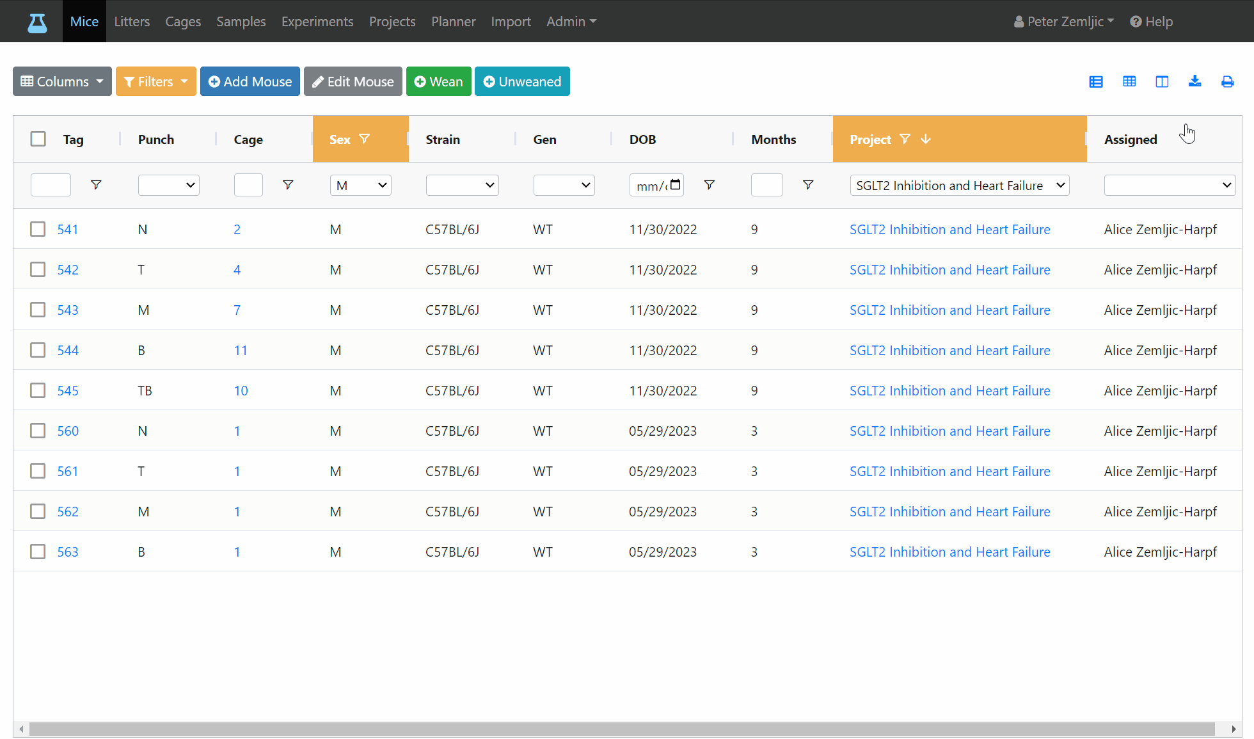Click the DOB filter funnel icon
Image resolution: width=1254 pixels, height=739 pixels.
click(x=709, y=185)
